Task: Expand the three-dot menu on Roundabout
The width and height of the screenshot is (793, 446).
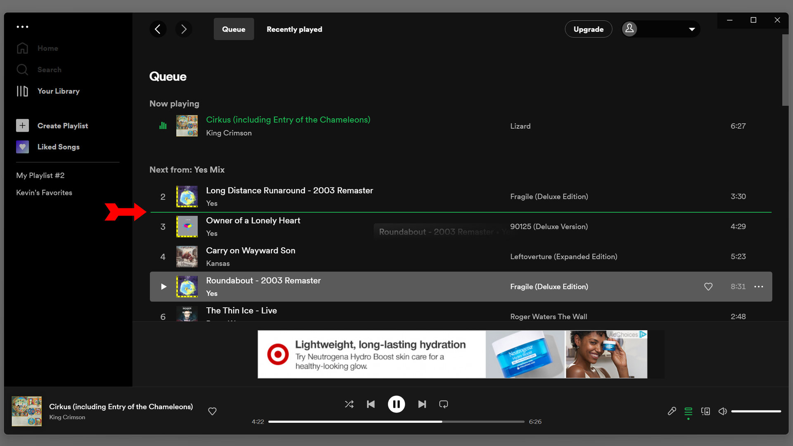Action: coord(760,287)
